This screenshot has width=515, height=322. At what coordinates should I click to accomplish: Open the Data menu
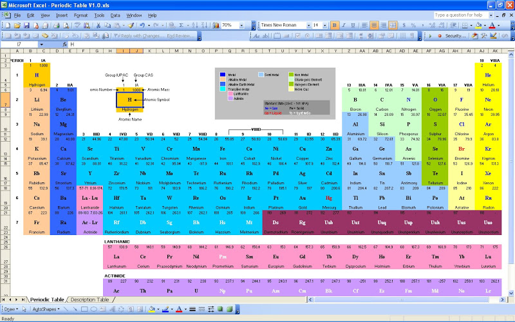[115, 15]
